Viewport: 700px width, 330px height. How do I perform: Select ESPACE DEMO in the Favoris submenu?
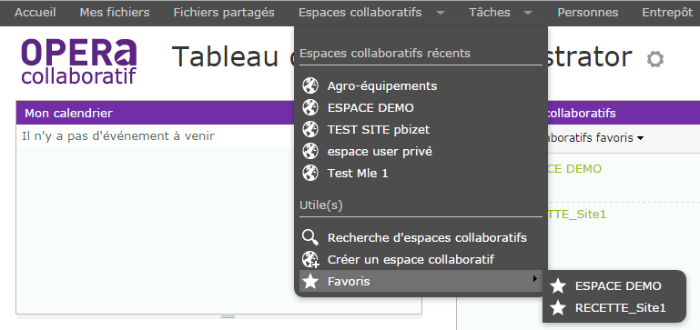618,285
